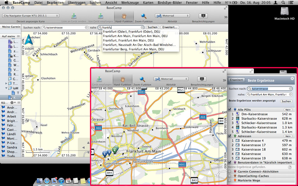298x186 pixels.
Task: Click the 'nahe' field containing Frankfurt Am Main
Action: [x=269, y=95]
